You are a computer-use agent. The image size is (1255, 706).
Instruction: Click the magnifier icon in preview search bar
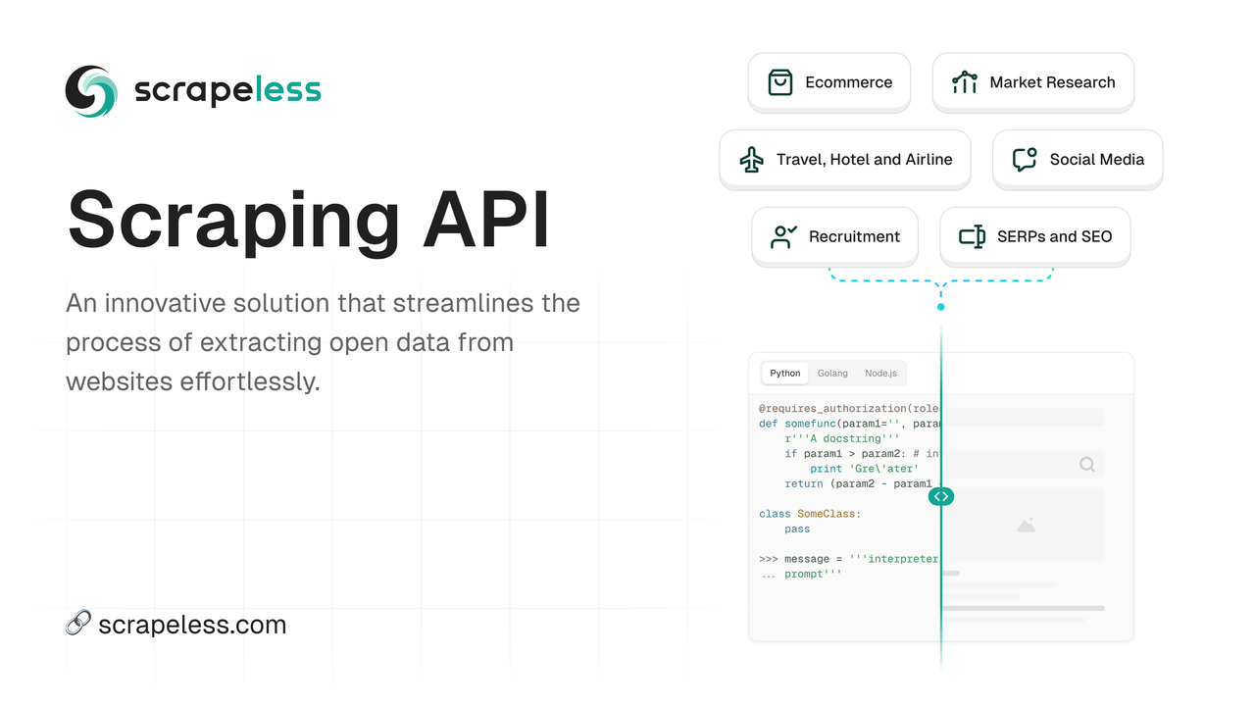pyautogui.click(x=1087, y=465)
